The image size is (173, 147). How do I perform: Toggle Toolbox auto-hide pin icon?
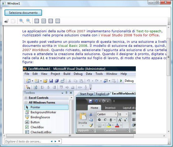(x=66, y=93)
